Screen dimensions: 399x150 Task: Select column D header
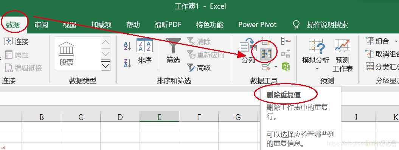[120, 117]
